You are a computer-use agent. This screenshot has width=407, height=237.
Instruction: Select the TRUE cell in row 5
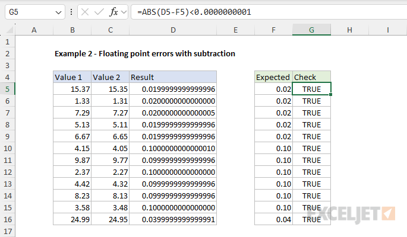click(x=311, y=89)
